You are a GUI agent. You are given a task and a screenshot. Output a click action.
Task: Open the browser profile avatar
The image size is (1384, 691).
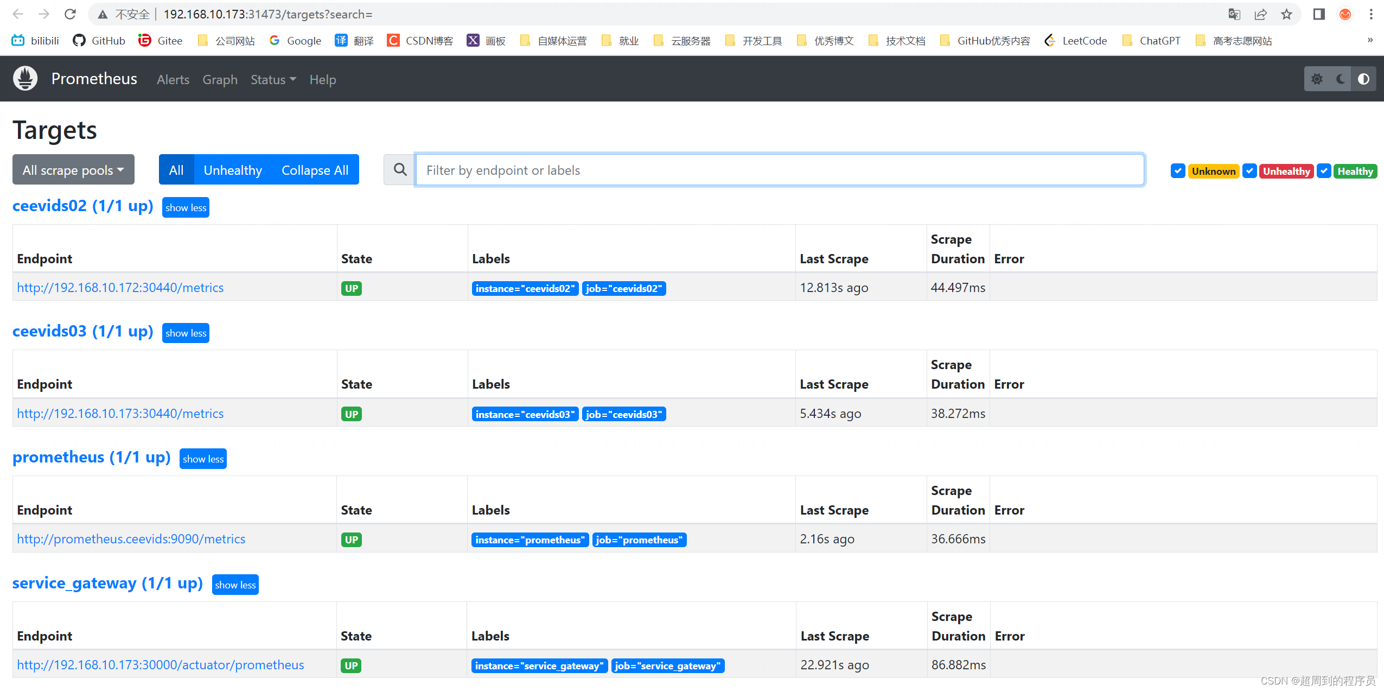pos(1345,15)
